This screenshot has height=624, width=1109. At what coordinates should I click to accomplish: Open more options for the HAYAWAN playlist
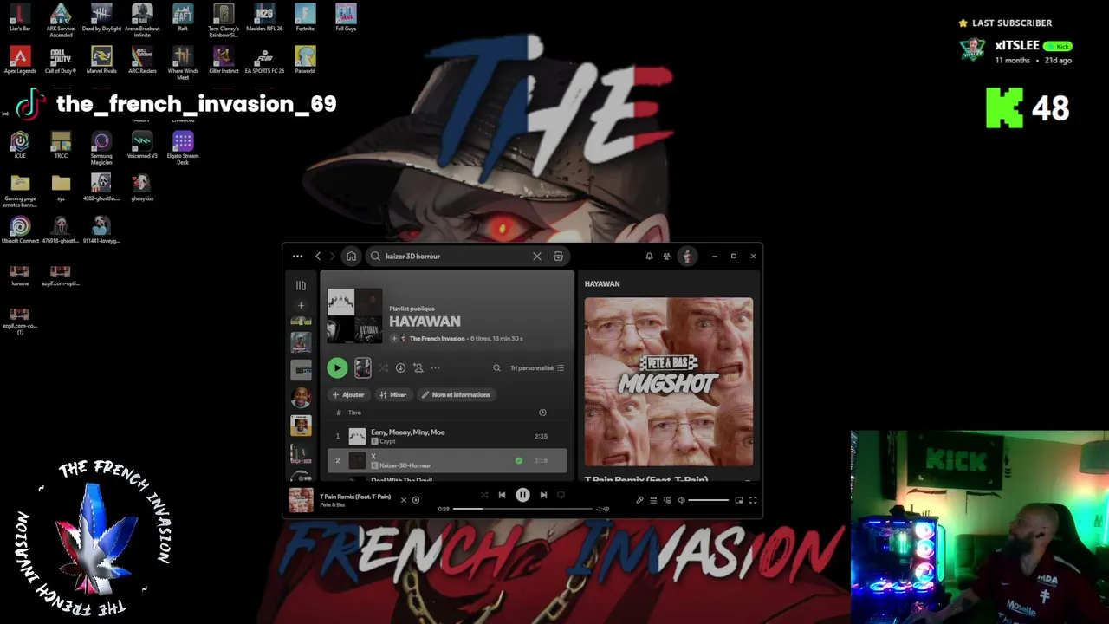[x=435, y=368]
